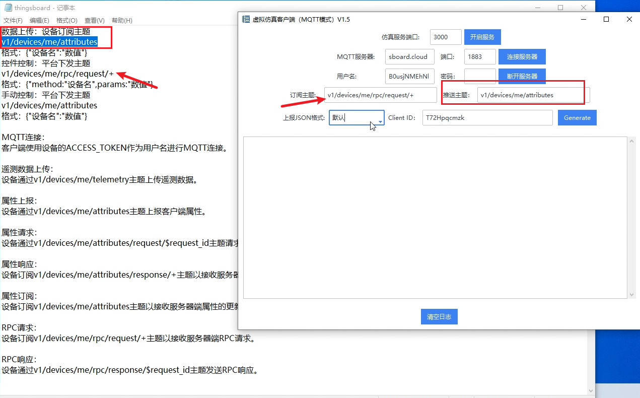Clear the log with 清空日志
The width and height of the screenshot is (640, 398).
click(x=439, y=317)
